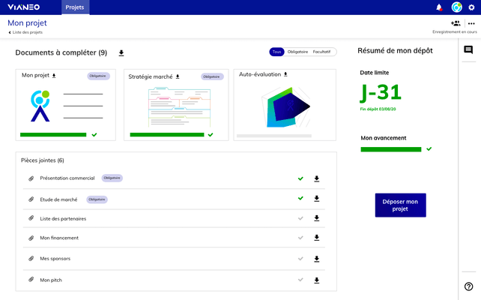This screenshot has height=300, width=481.
Task: Open the comments panel icon
Action: coord(468,50)
